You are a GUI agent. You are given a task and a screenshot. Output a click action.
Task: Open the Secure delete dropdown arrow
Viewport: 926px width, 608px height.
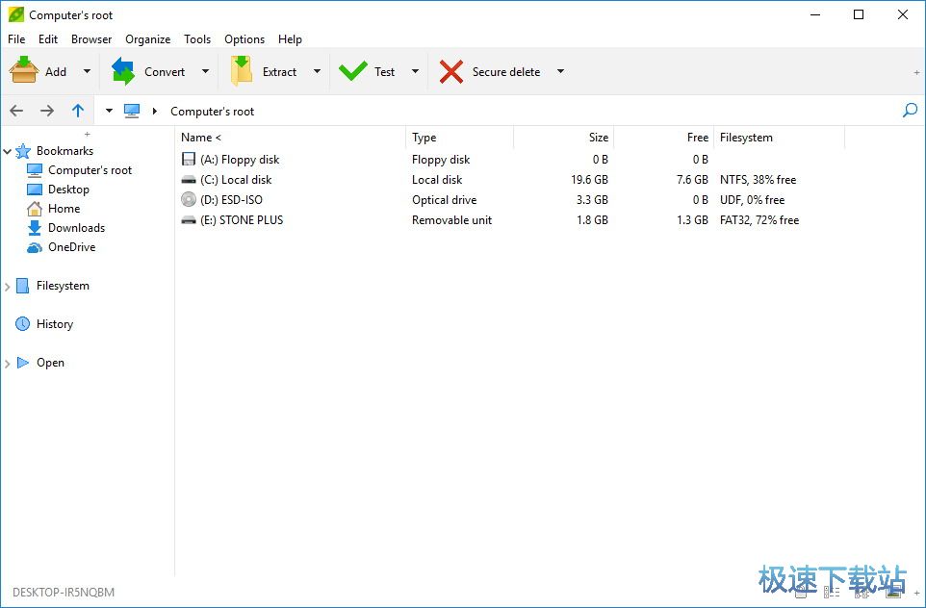(560, 71)
